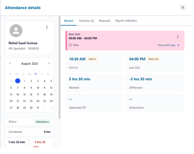Click the employee profile avatar
Viewport: 194px width, 154px height.
(16, 31)
